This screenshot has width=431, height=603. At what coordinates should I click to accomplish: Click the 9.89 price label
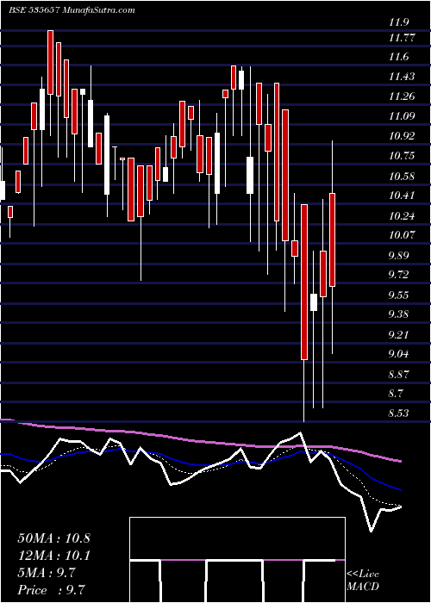click(x=400, y=256)
